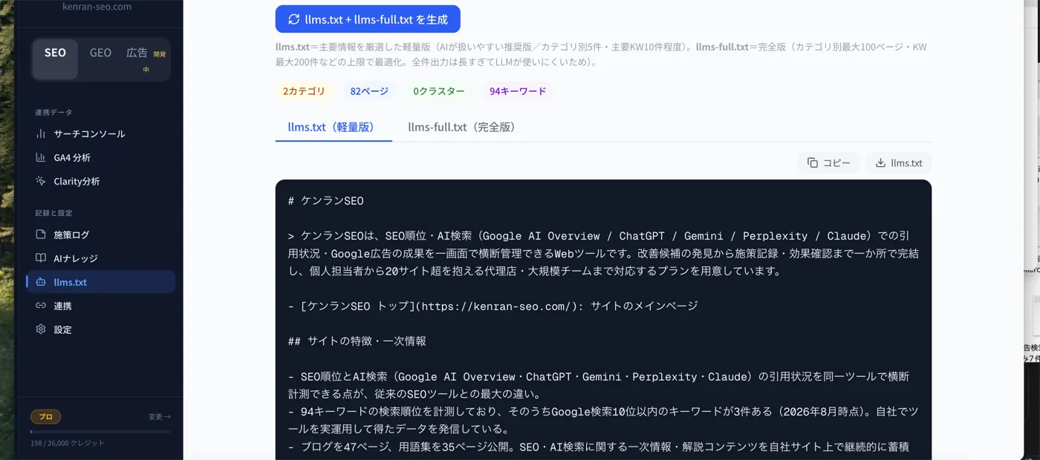Generate llms.txt + llms-full.txt files
This screenshot has width=1040, height=460.
click(x=368, y=19)
